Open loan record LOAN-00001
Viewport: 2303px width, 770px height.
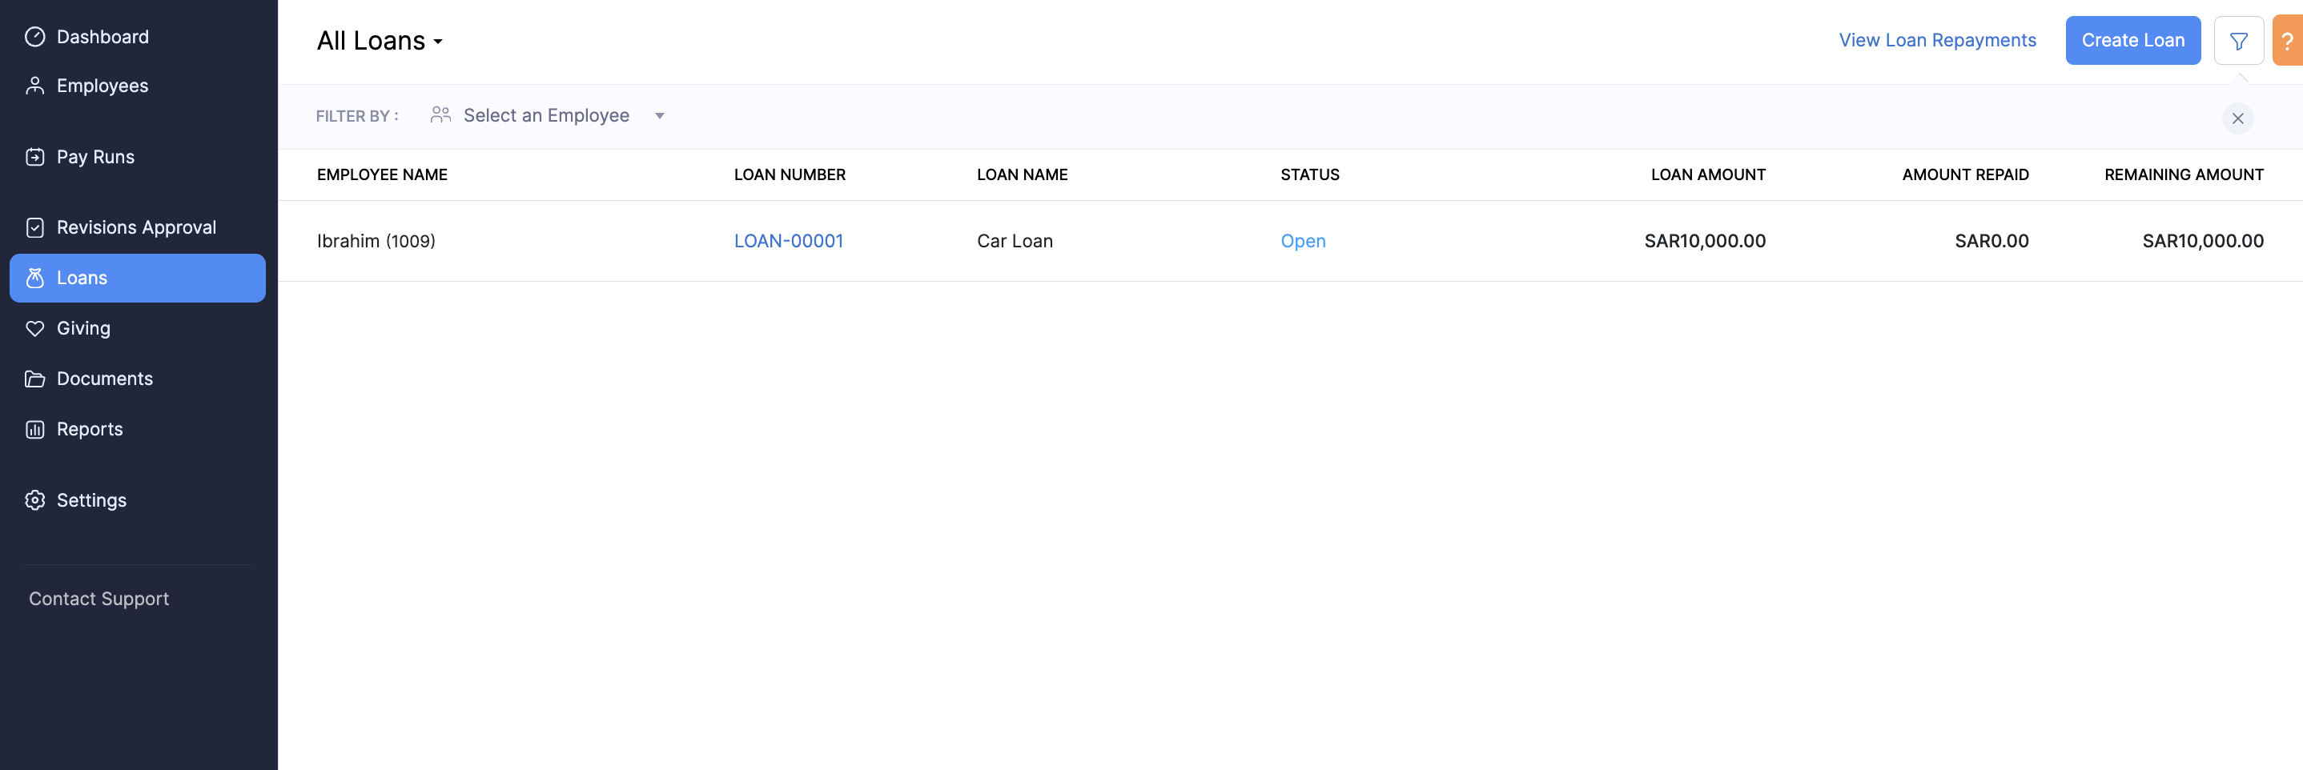[789, 240]
